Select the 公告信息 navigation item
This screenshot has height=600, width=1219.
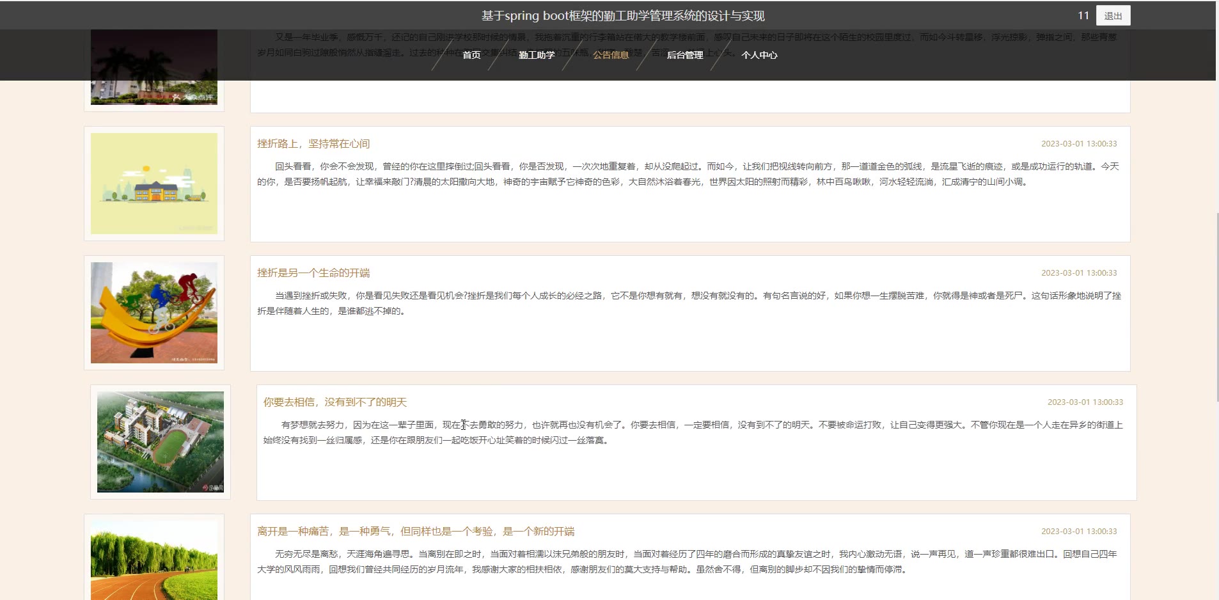click(x=611, y=55)
